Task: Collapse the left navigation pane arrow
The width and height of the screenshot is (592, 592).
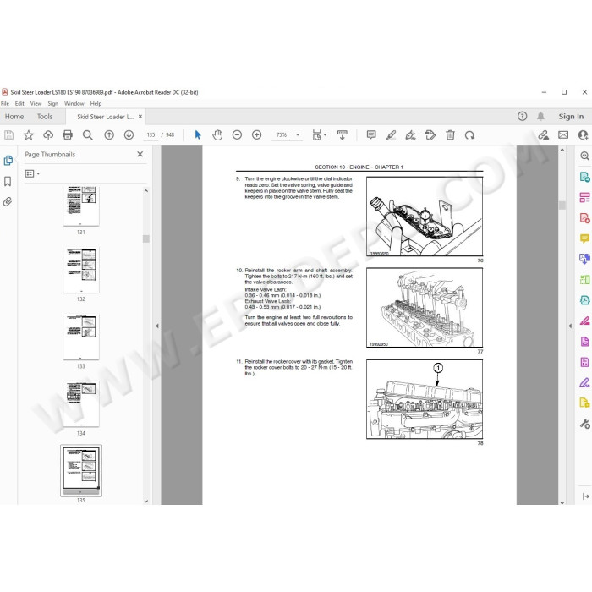Action: pos(157,326)
